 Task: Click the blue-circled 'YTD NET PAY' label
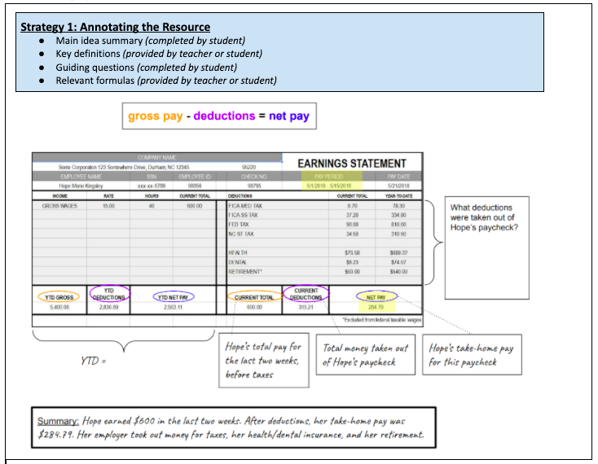click(172, 298)
